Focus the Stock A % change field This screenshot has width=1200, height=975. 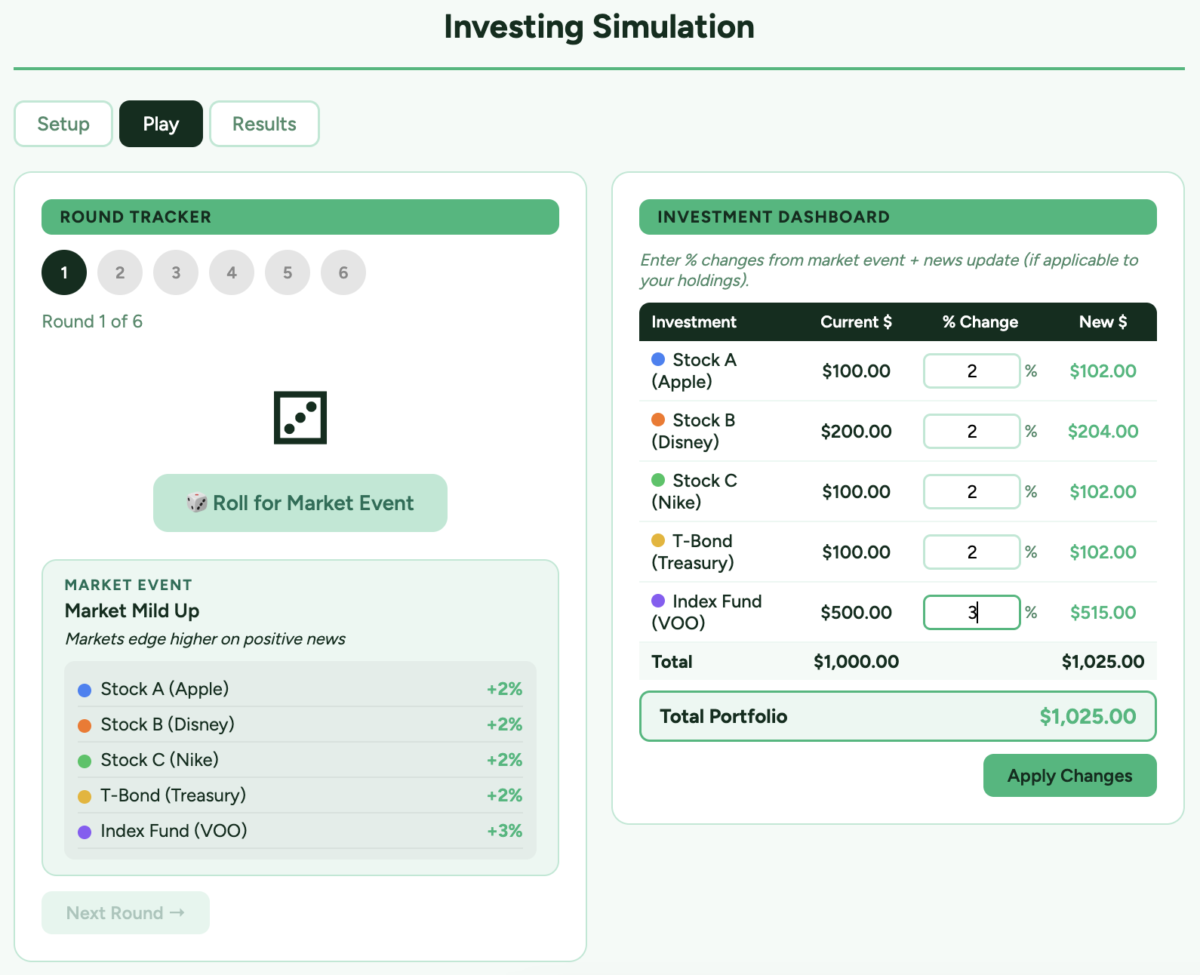point(971,371)
